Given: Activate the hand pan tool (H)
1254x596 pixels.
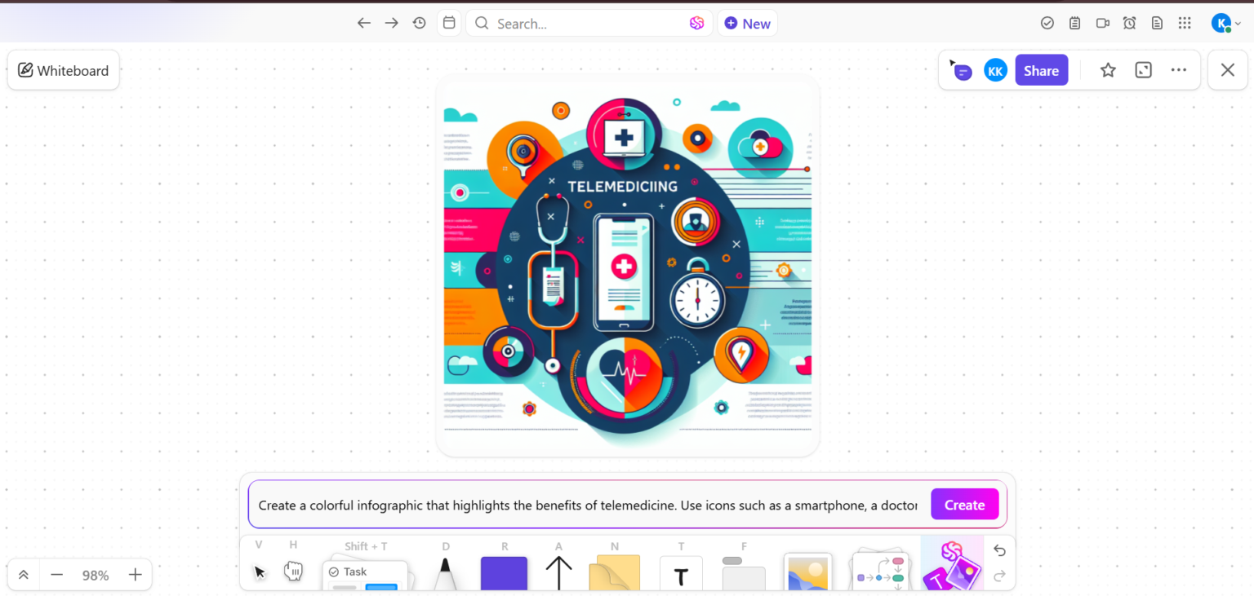Looking at the screenshot, I should (293, 572).
